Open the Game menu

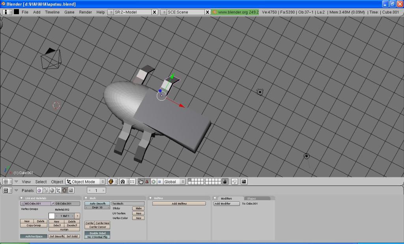point(69,12)
